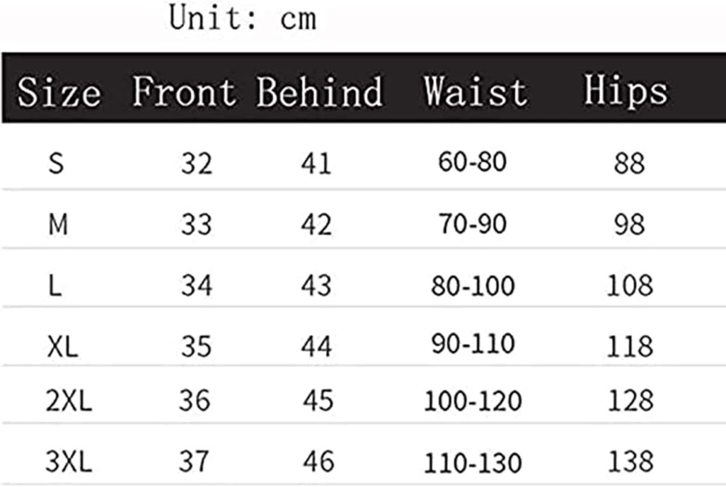Select the 2XL size row label

[69, 402]
